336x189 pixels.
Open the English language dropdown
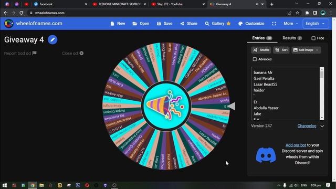click(316, 24)
